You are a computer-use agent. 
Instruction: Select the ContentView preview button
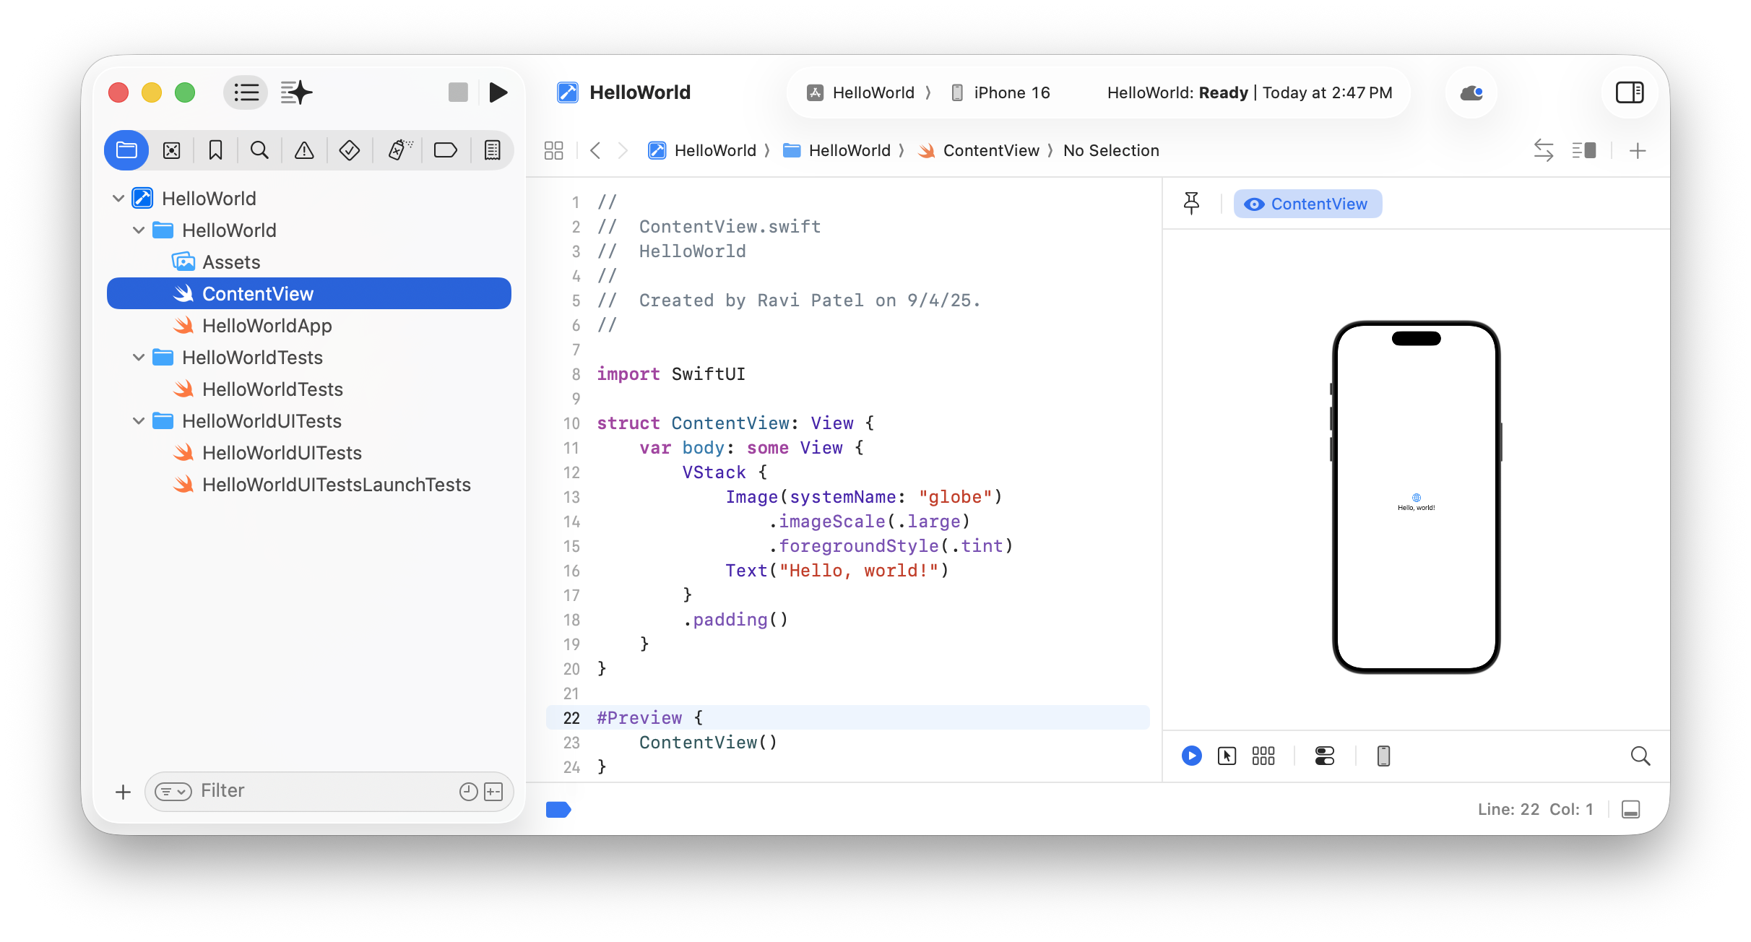point(1307,204)
